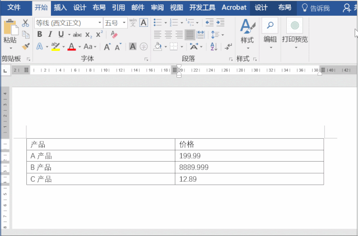Click the Decrease Indent icon

click(x=210, y=22)
